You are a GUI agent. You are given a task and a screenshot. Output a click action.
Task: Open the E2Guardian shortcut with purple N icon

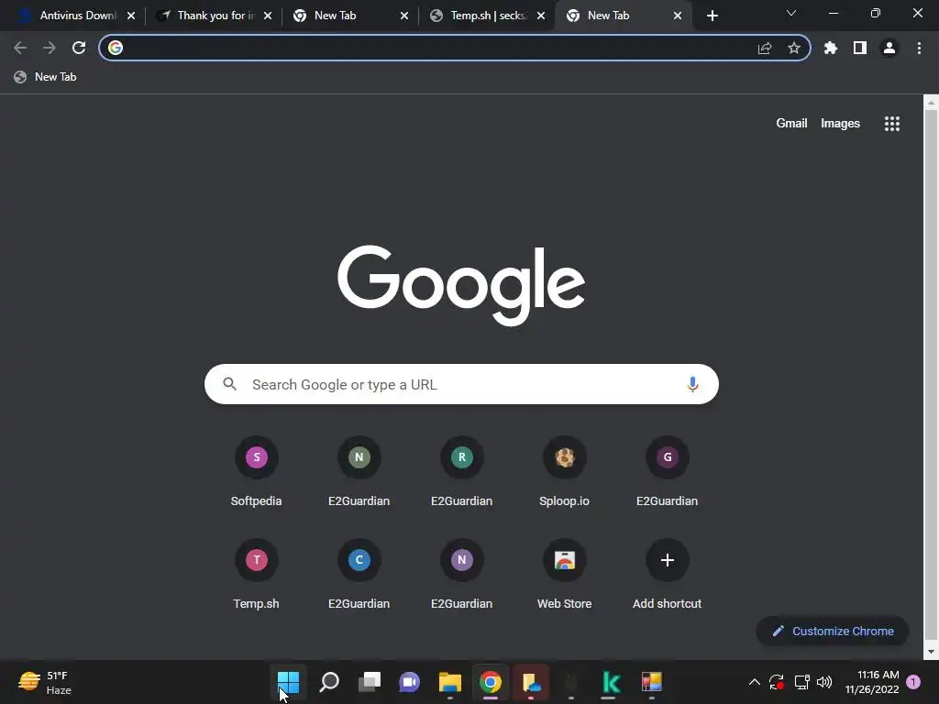point(462,575)
